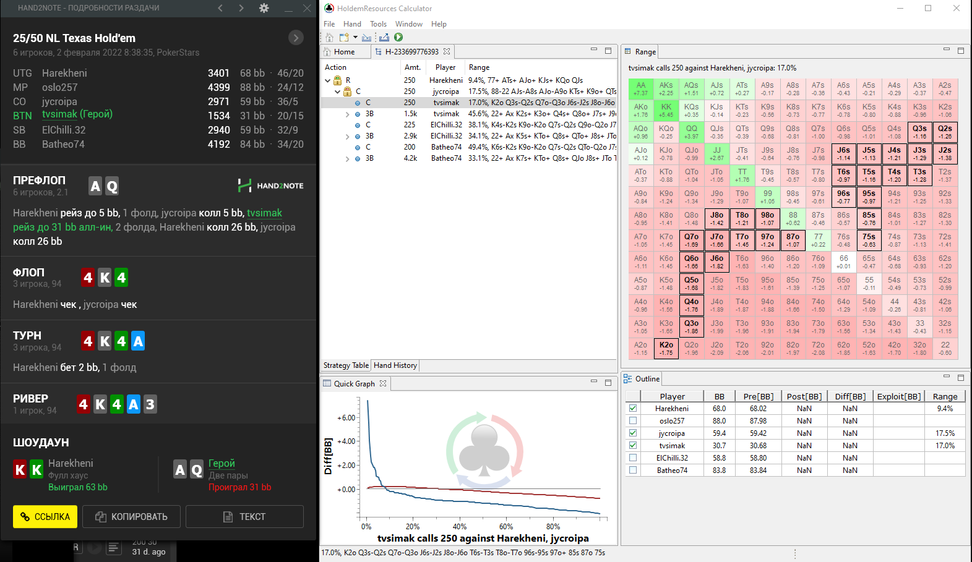This screenshot has height=562, width=972.
Task: Open the tvsimak (Герой) player link in the BTN row
Action: (77, 114)
